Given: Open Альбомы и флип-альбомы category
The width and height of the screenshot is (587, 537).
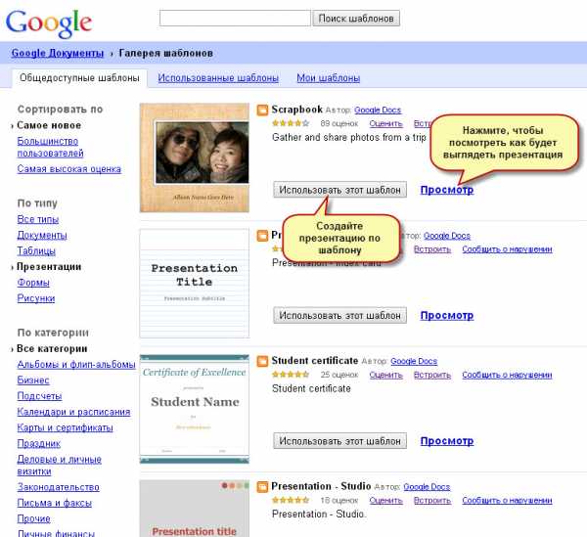Looking at the screenshot, I should 76,365.
